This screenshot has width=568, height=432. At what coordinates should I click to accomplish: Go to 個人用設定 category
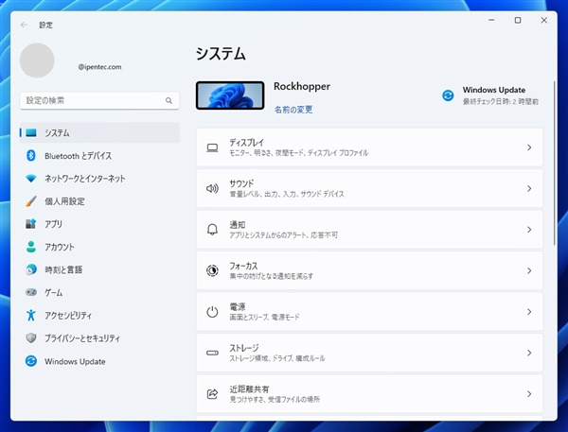tap(99, 201)
